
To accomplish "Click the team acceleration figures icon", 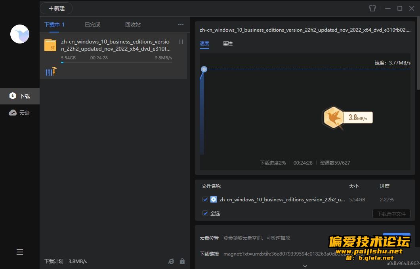I will click(x=51, y=71).
